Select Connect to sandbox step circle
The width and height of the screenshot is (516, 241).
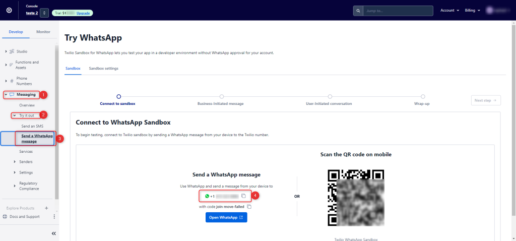point(119,96)
